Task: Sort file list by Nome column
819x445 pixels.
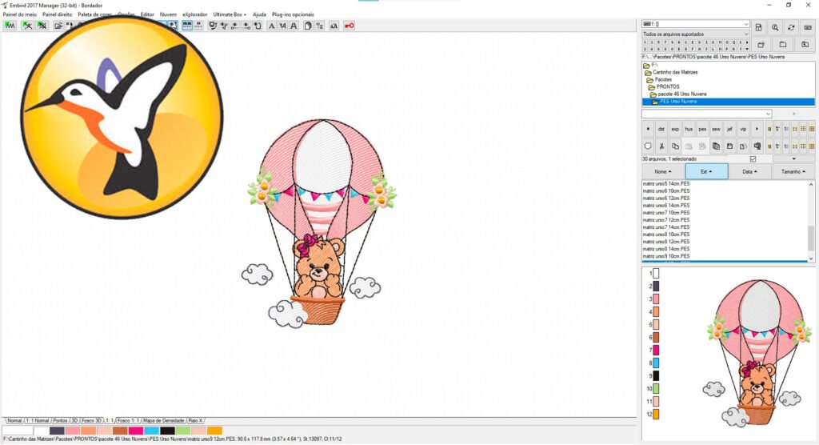Action: tap(663, 171)
